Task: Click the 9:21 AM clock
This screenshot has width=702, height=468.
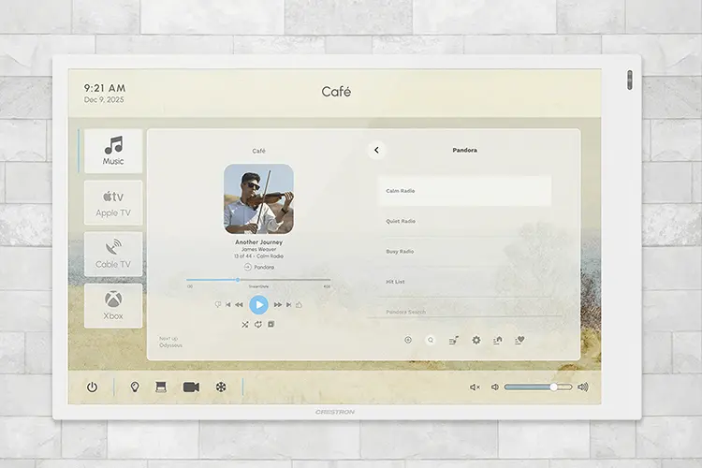Action: (105, 88)
